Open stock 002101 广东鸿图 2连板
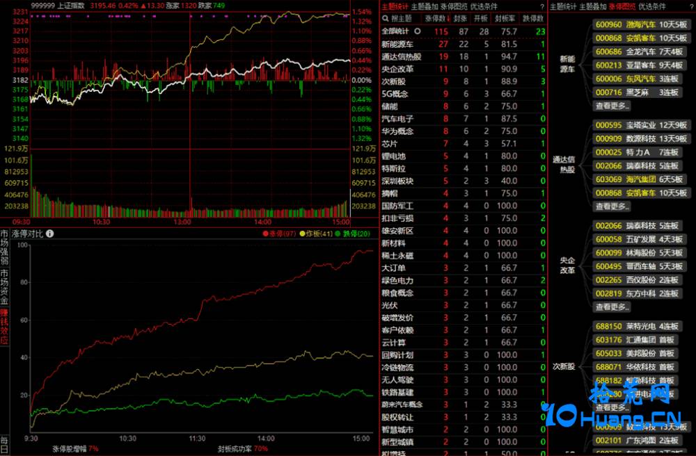The height and width of the screenshot is (456, 696). pyautogui.click(x=638, y=441)
